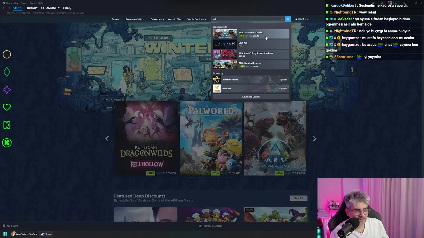The image size is (424, 238).
Task: Click the Wishlist star icon
Action: [x=296, y=19]
